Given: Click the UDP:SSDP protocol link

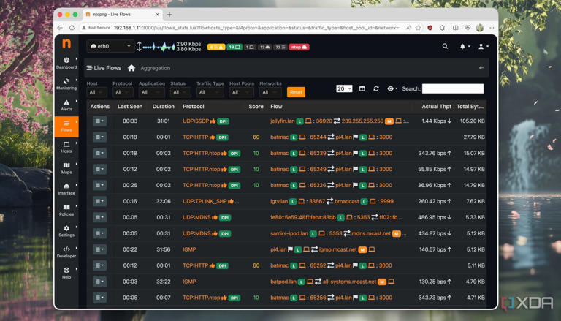Looking at the screenshot, I should click(196, 121).
